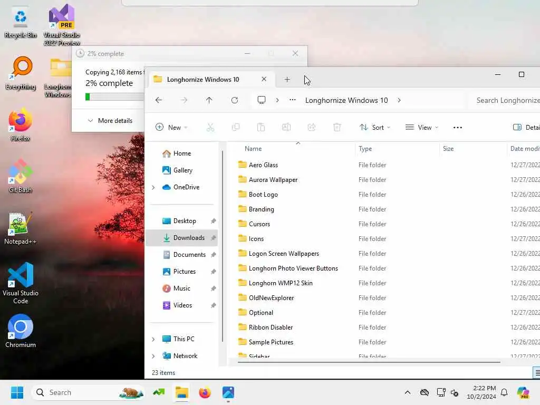Expand the hidden breadcrumb path ellipsis
Image resolution: width=540 pixels, height=405 pixels.
click(x=292, y=100)
